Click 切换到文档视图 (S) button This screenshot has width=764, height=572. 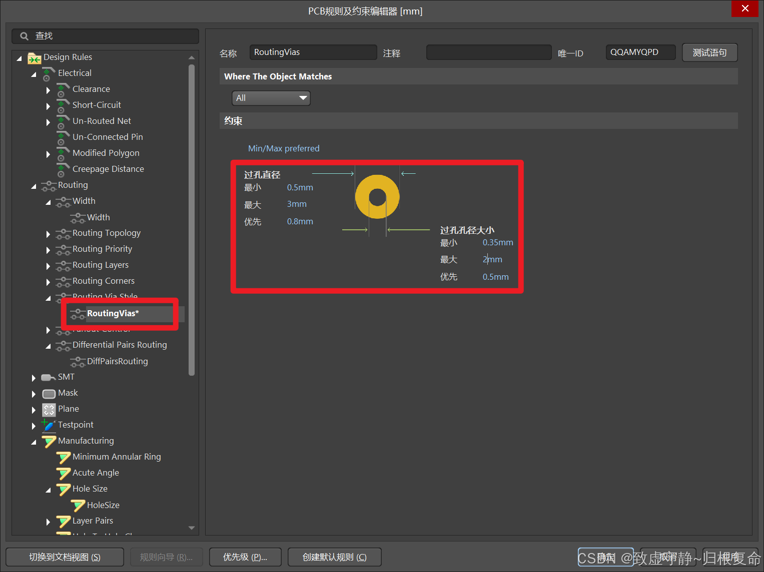pyautogui.click(x=65, y=557)
